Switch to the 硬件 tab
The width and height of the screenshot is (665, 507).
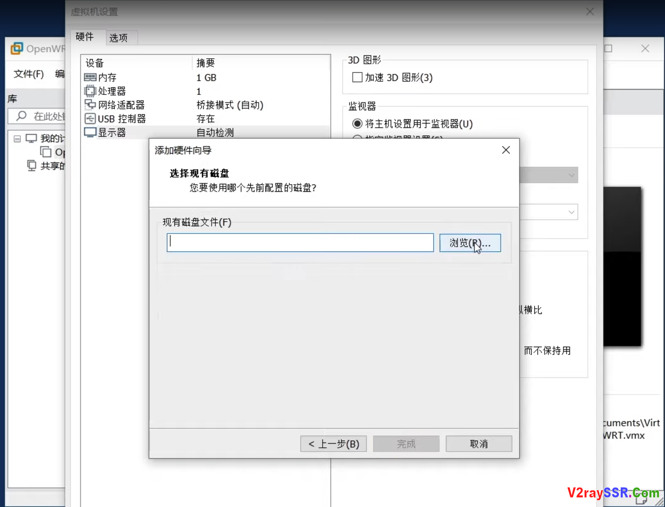(85, 37)
